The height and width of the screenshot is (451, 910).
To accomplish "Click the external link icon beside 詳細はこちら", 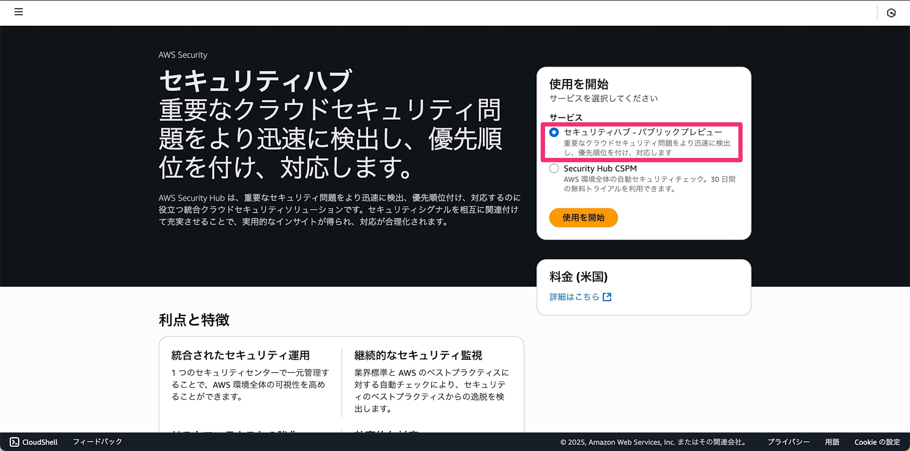I will 607,297.
